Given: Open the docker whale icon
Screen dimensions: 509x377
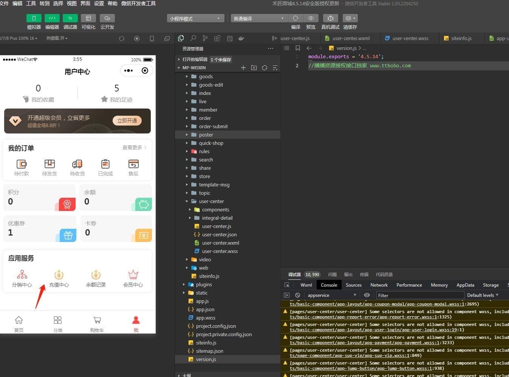Looking at the screenshot, I should tap(241, 38).
